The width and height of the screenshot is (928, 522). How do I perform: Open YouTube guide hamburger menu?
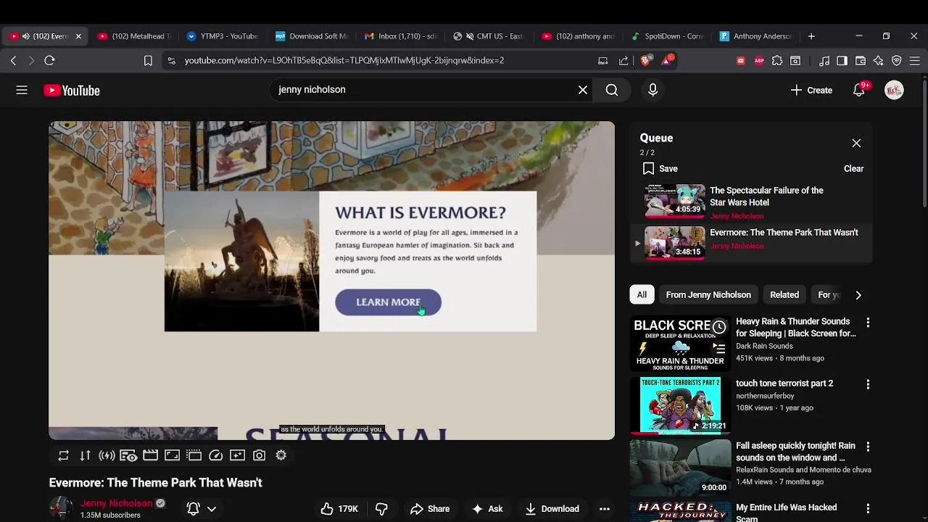pyautogui.click(x=22, y=90)
